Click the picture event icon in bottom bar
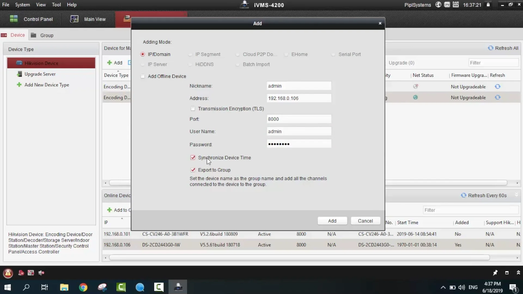 pos(31,273)
